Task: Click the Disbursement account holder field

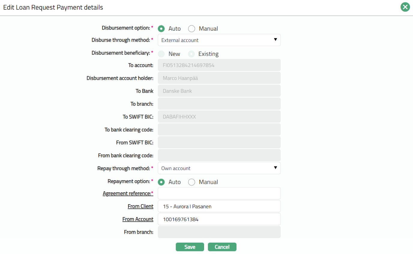Action: coord(219,78)
